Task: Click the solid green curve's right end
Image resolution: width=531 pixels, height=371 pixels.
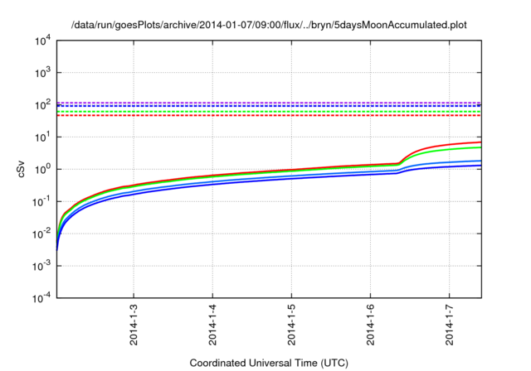Action: tap(480, 147)
